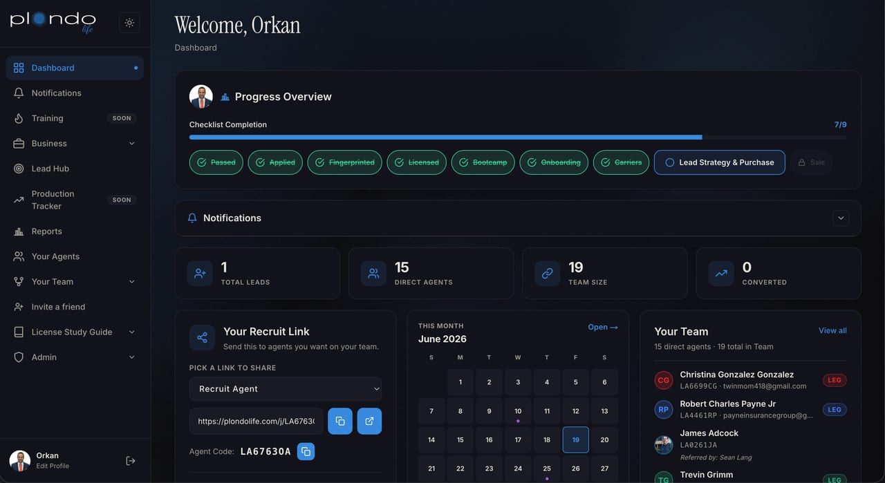Click the checklist completion progress bar

(518, 138)
